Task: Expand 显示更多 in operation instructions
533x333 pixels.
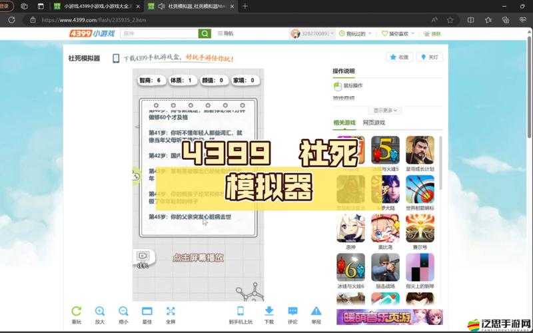Action: pyautogui.click(x=385, y=110)
